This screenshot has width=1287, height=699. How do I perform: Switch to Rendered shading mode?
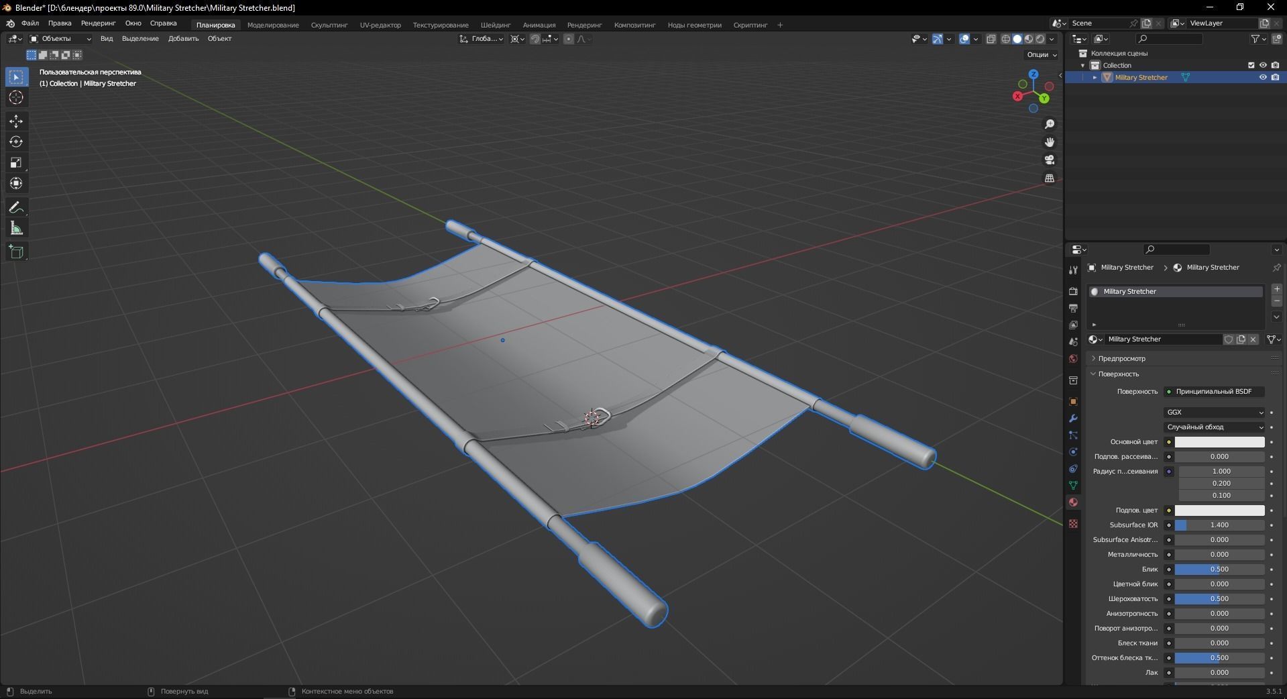tap(1040, 39)
